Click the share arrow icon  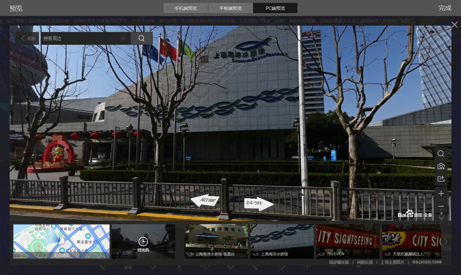tap(441, 179)
